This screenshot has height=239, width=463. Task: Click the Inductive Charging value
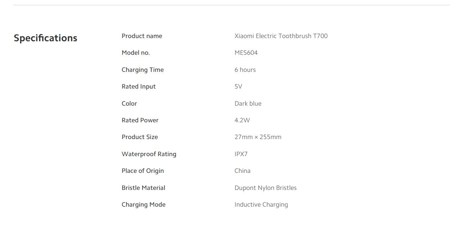261,205
